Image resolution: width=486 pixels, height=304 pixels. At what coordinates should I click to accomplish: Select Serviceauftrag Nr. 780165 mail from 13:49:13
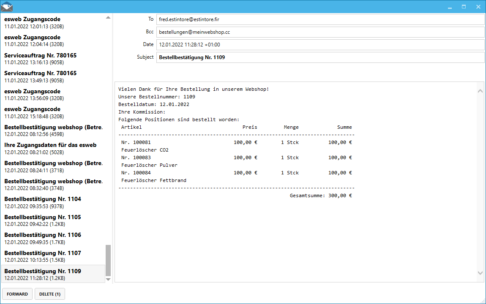[x=53, y=77]
